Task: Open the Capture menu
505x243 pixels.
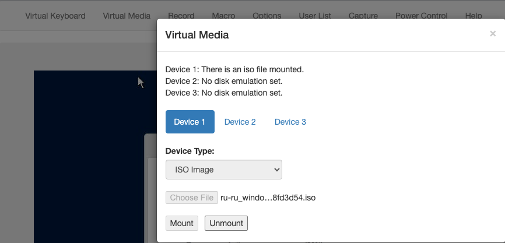Action: tap(363, 16)
